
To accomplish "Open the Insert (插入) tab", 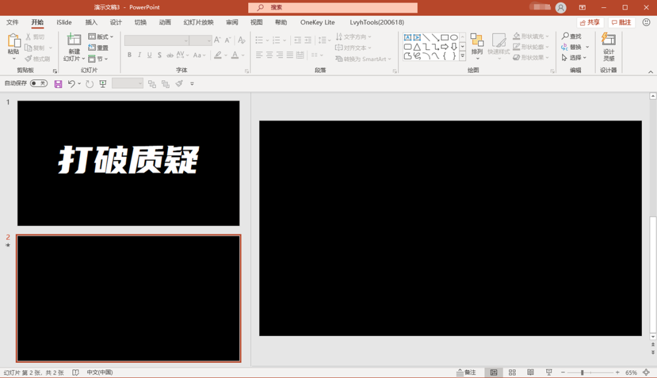I will pos(91,23).
